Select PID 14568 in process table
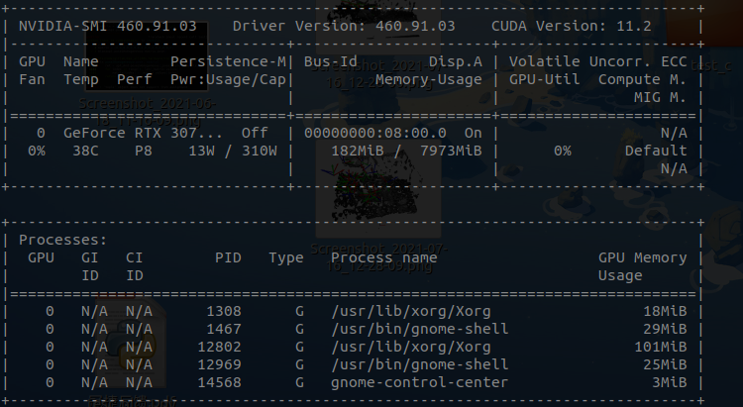This screenshot has height=407, width=743. pos(219,382)
